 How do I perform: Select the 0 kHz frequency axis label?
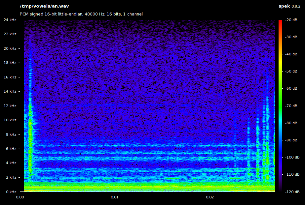coord(11,191)
